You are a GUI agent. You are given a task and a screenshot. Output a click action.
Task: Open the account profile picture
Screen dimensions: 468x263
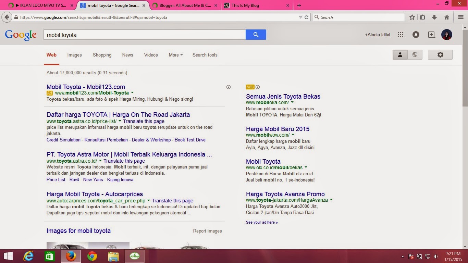(x=447, y=35)
